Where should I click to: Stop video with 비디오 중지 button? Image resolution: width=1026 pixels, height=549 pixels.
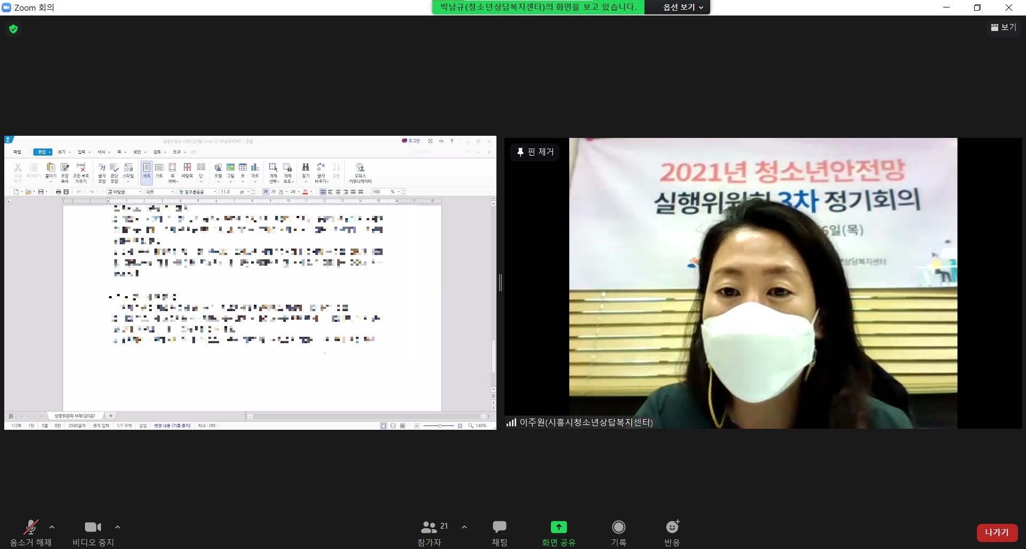tap(93, 533)
